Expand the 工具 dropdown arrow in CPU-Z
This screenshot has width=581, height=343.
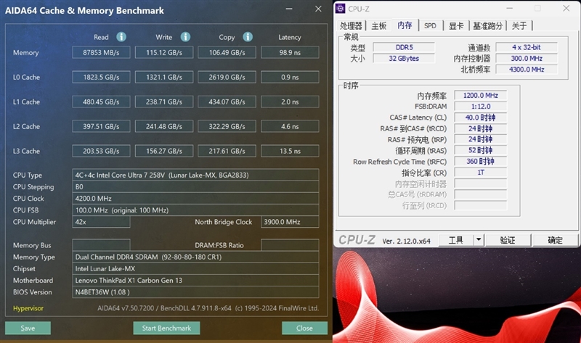pyautogui.click(x=479, y=240)
